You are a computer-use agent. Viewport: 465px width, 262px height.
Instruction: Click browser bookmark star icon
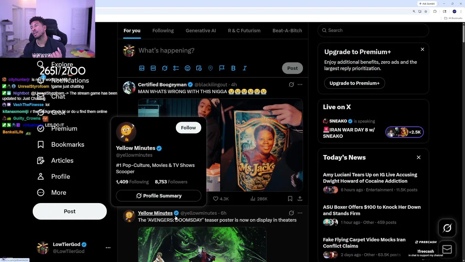[x=426, y=12]
